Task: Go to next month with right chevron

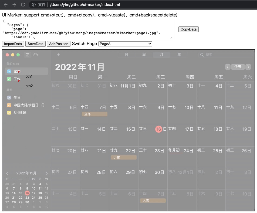Action: point(248,67)
